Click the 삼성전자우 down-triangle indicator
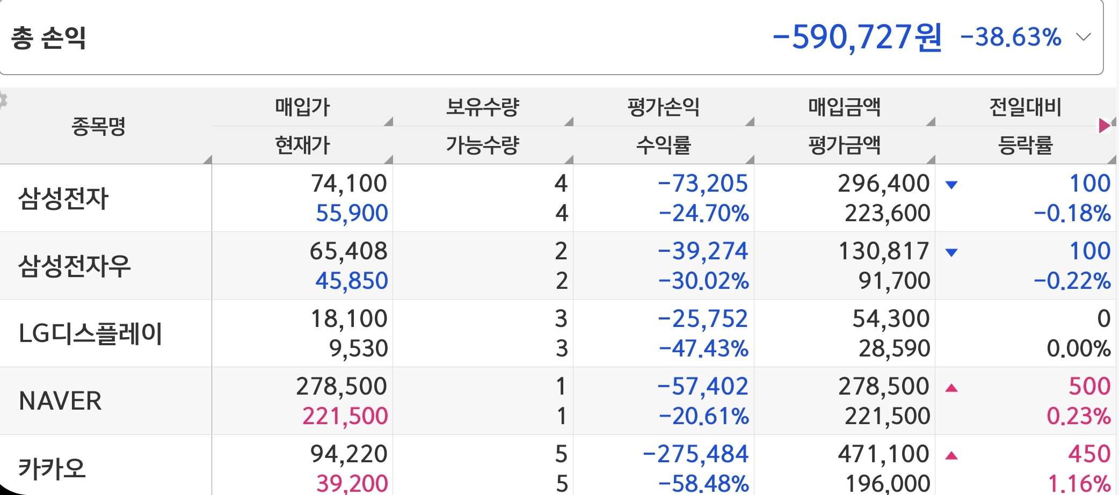Image resolution: width=1119 pixels, height=495 pixels. pyautogui.click(x=951, y=253)
